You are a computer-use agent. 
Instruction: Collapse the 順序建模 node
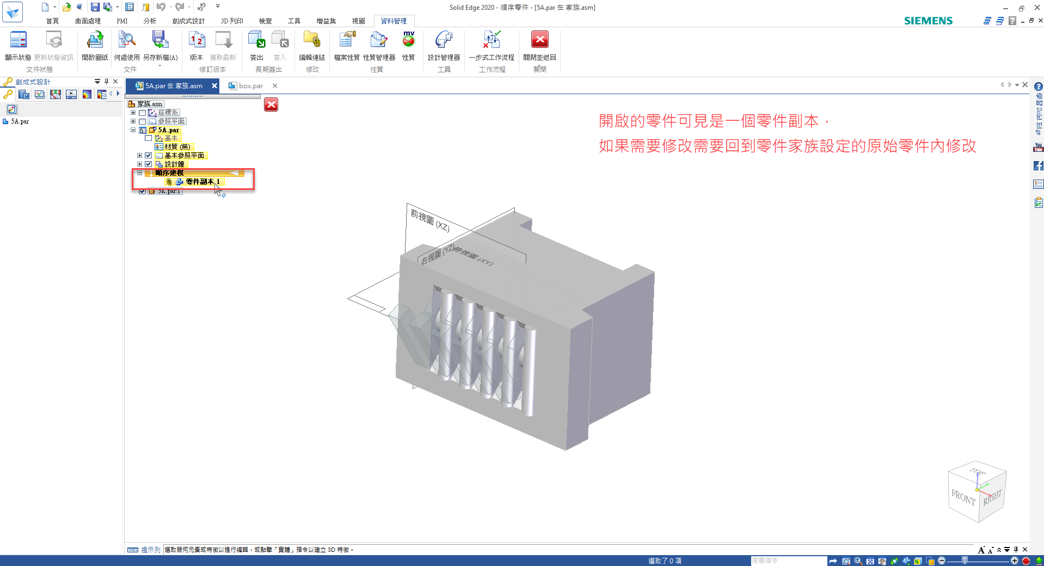(x=139, y=173)
